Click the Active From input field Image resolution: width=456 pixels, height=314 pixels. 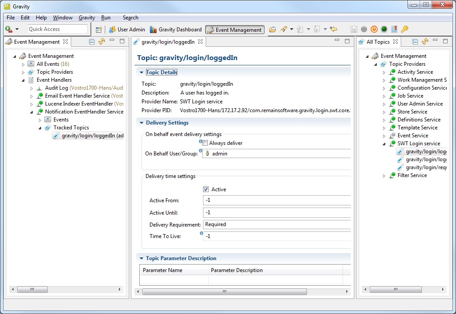277,201
